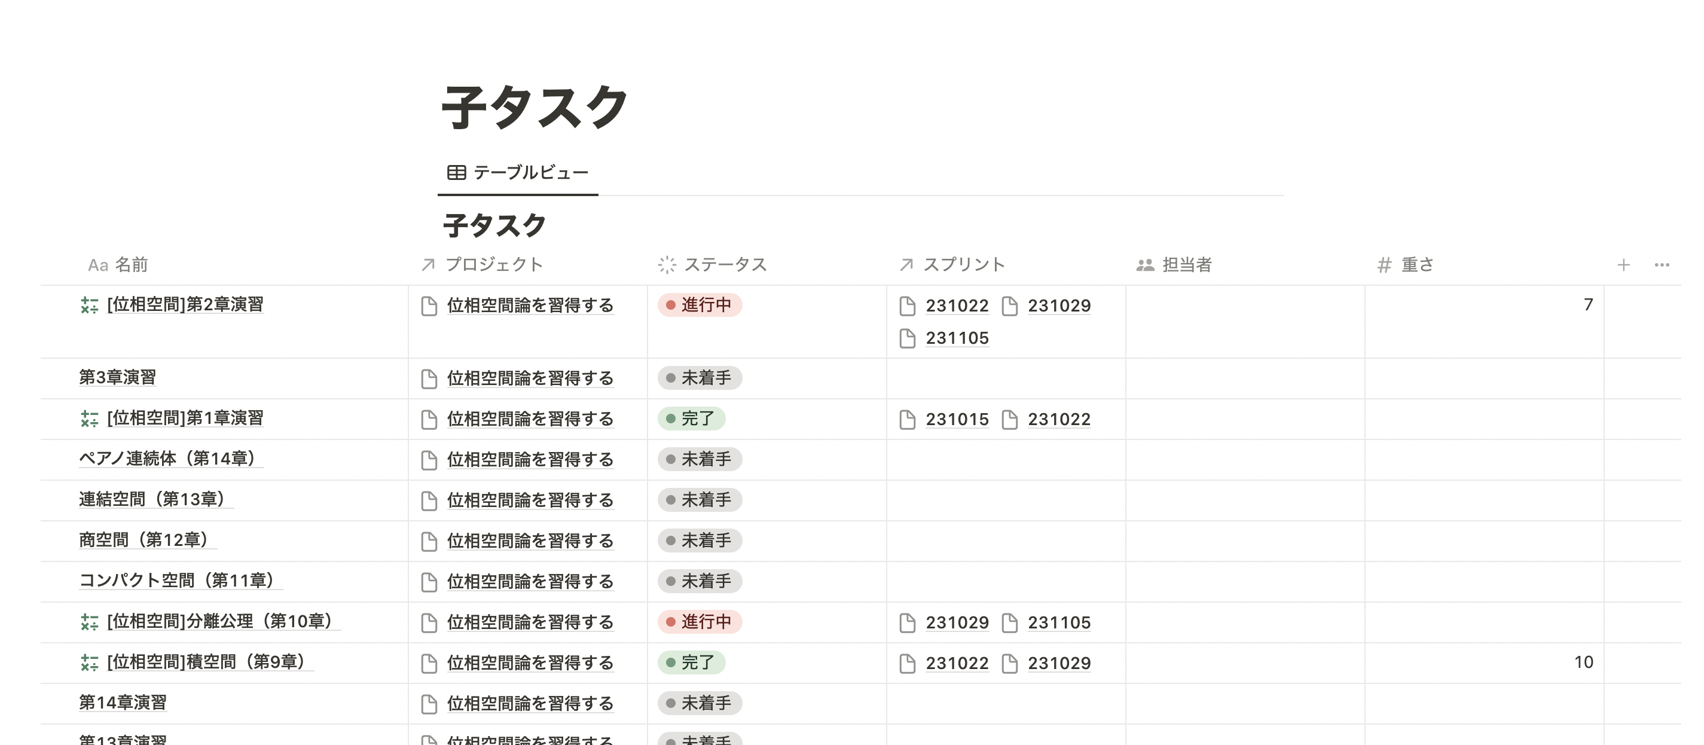
Task: Click project page icon in 第14章演習 row
Action: (x=429, y=704)
